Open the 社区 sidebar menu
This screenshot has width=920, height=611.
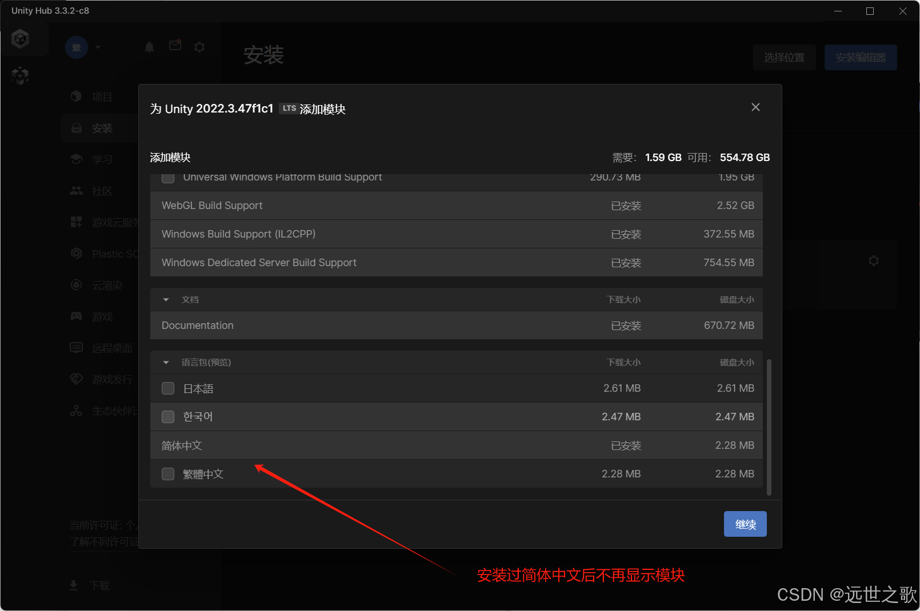(x=102, y=191)
